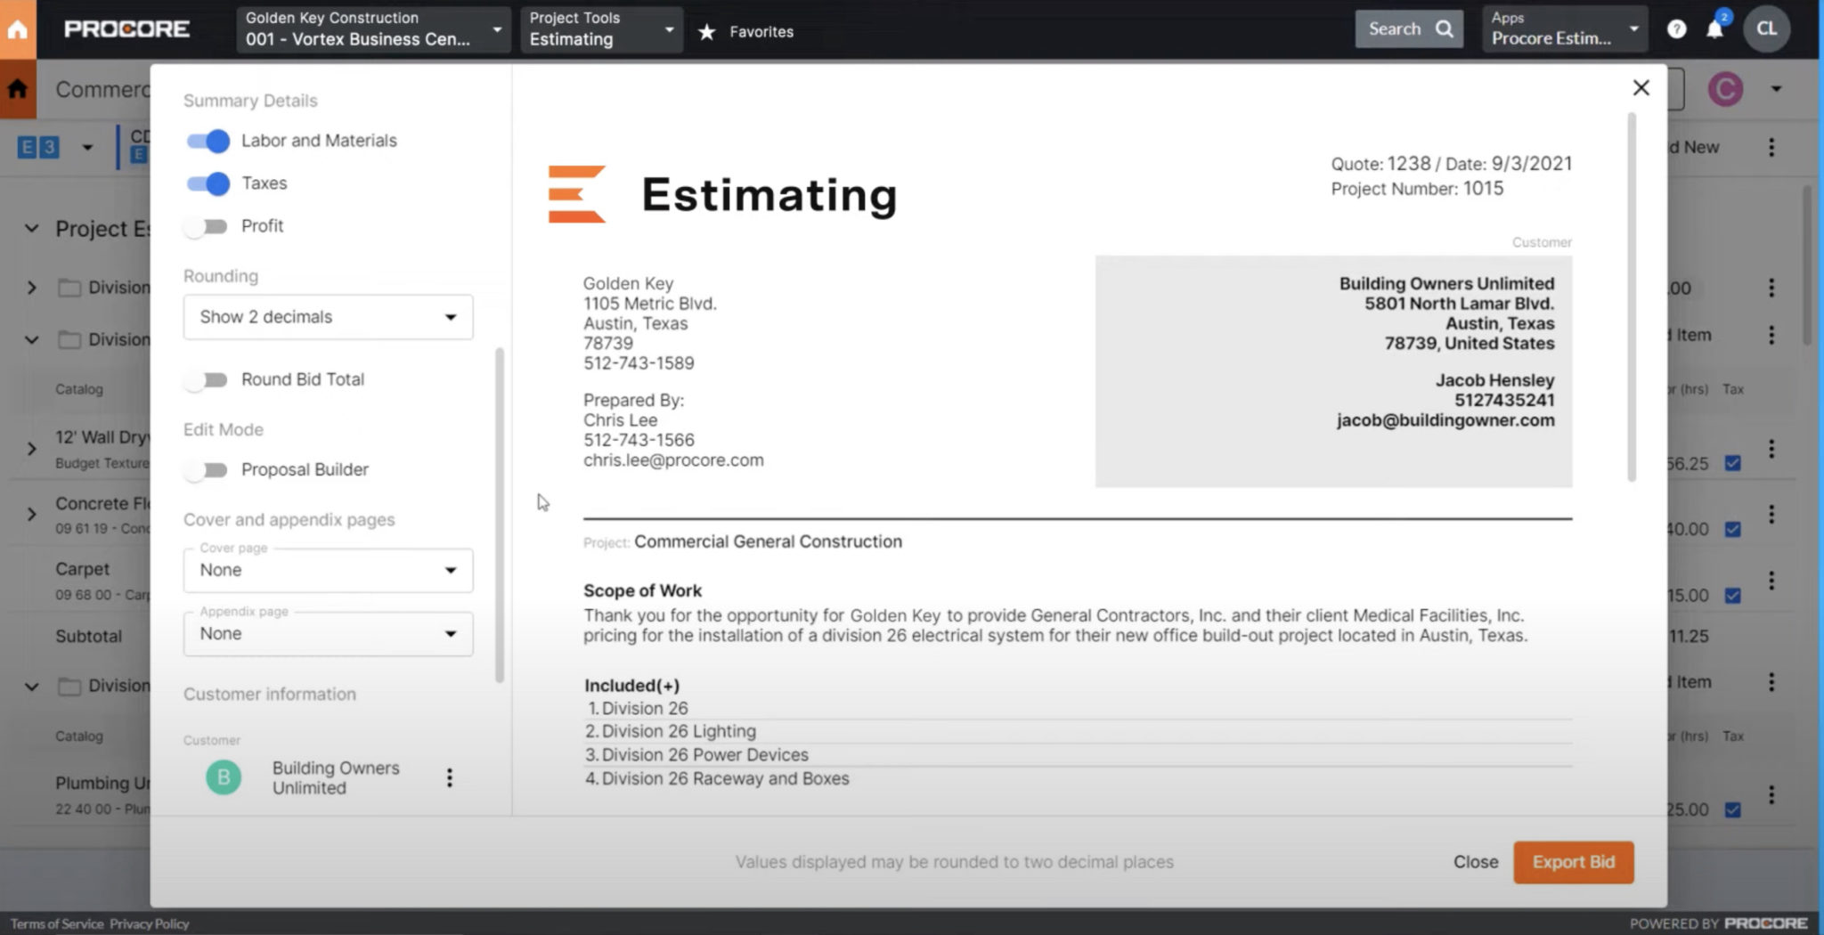The width and height of the screenshot is (1824, 935).
Task: Open the Privacy Policy link
Action: click(x=150, y=923)
